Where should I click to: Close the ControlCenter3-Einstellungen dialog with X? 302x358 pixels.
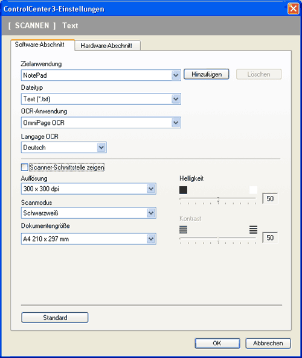coord(294,8)
